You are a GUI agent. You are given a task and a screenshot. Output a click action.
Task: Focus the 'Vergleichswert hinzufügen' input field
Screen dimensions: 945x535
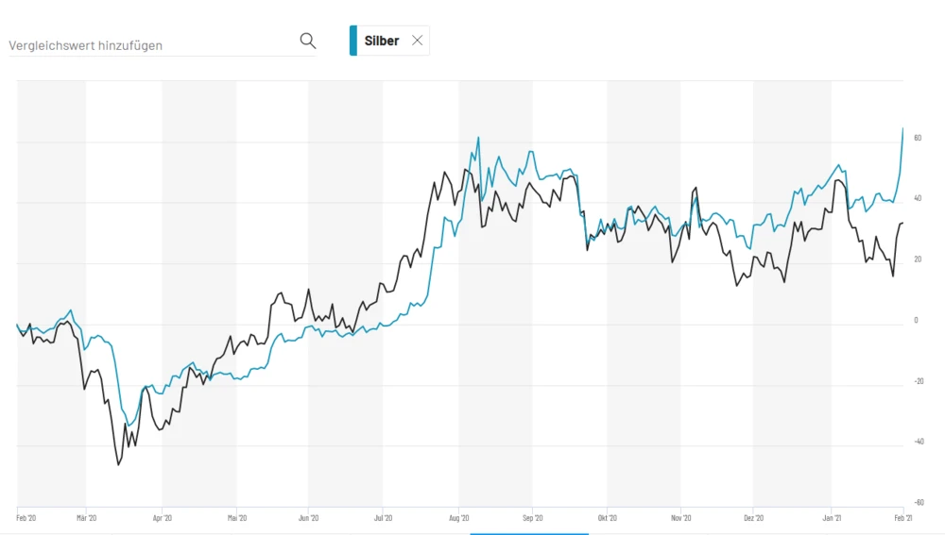[x=151, y=44]
